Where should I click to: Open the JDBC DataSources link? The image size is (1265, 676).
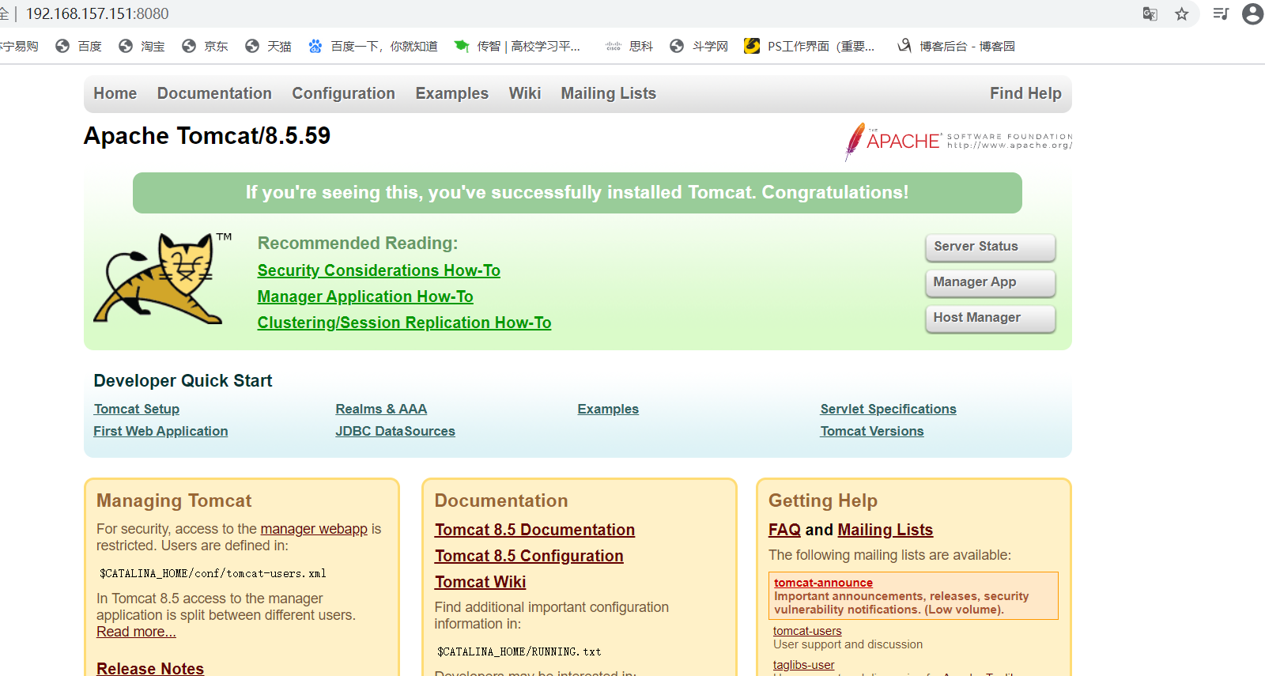click(x=395, y=431)
